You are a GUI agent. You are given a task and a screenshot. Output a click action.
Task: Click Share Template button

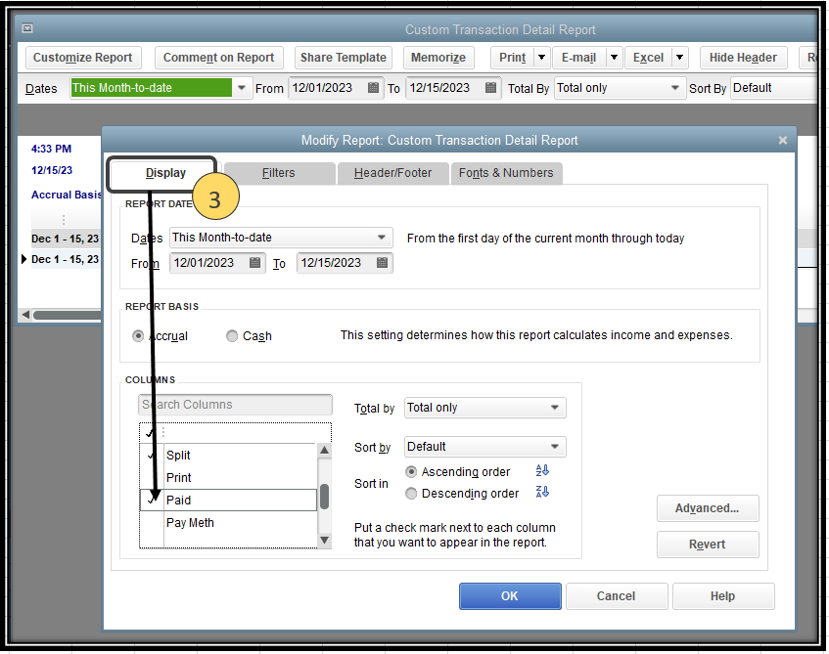[344, 57]
